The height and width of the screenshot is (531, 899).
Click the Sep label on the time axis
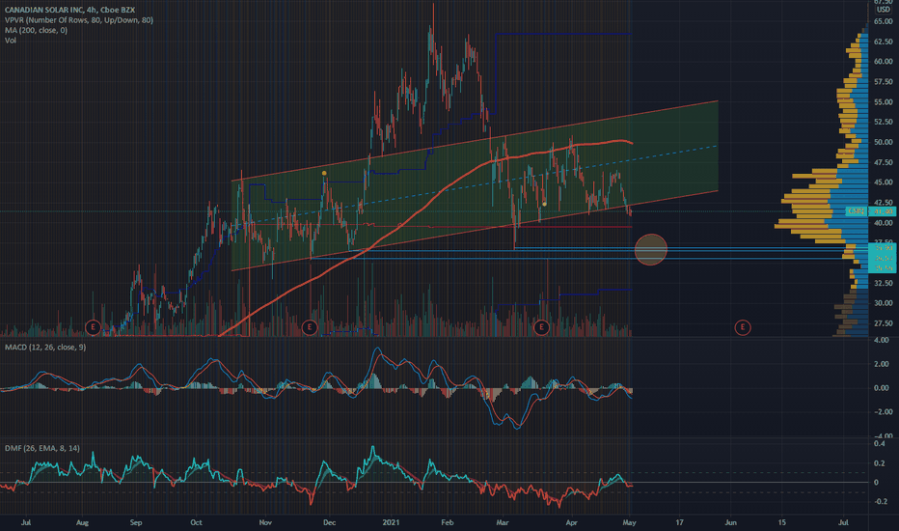pyautogui.click(x=136, y=522)
